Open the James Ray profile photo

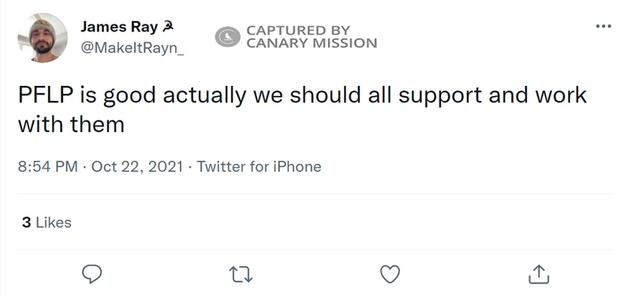tap(43, 37)
